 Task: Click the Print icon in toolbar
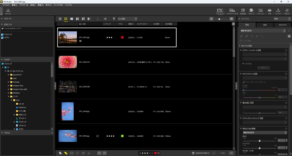(x=269, y=11)
